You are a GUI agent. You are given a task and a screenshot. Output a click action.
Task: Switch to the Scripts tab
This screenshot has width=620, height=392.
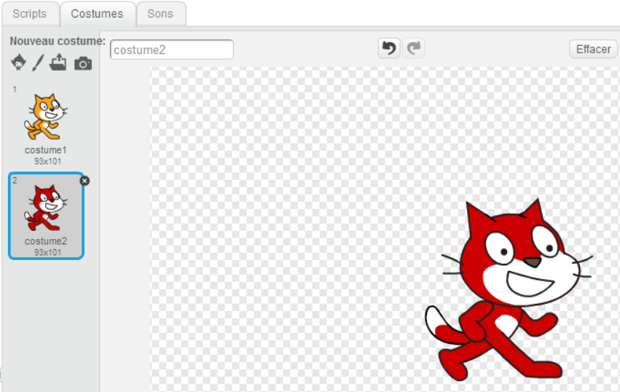[30, 14]
